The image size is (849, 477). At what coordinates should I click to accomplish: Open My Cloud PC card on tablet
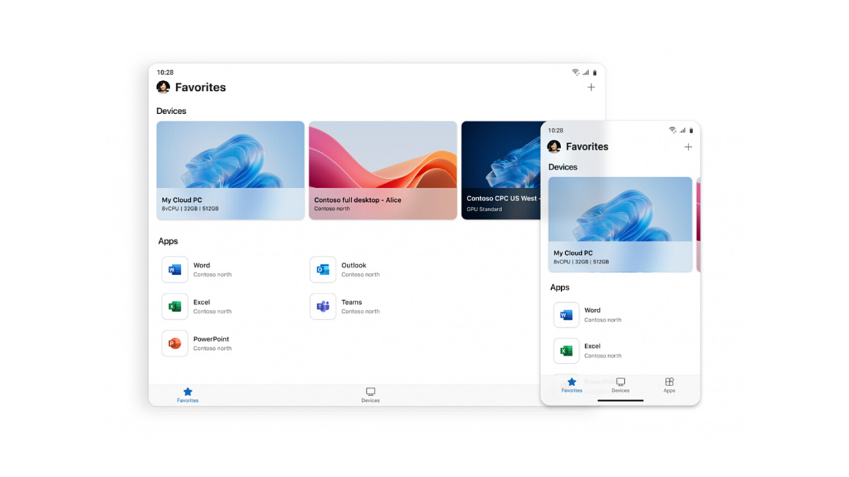point(230,170)
